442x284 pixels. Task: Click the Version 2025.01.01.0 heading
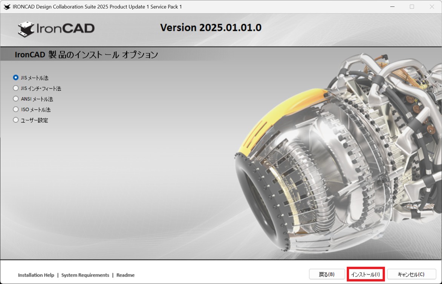pyautogui.click(x=211, y=27)
